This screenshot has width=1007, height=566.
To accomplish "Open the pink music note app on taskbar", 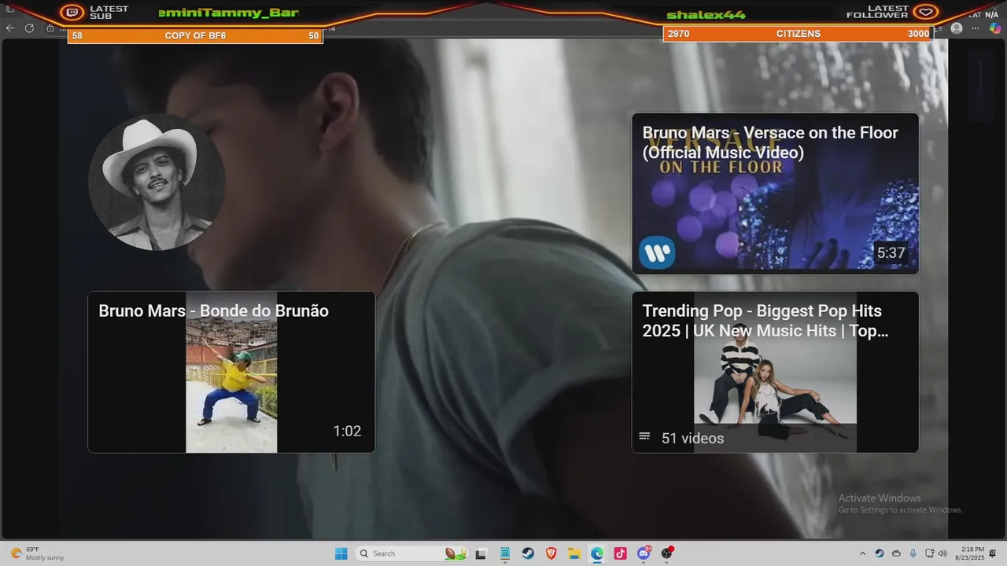I will coord(621,553).
